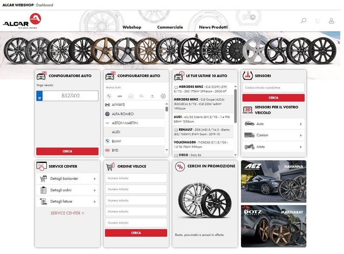This screenshot has height=254, width=344.
Task: Open the SERVICE CENTER > link
Action: (x=67, y=213)
